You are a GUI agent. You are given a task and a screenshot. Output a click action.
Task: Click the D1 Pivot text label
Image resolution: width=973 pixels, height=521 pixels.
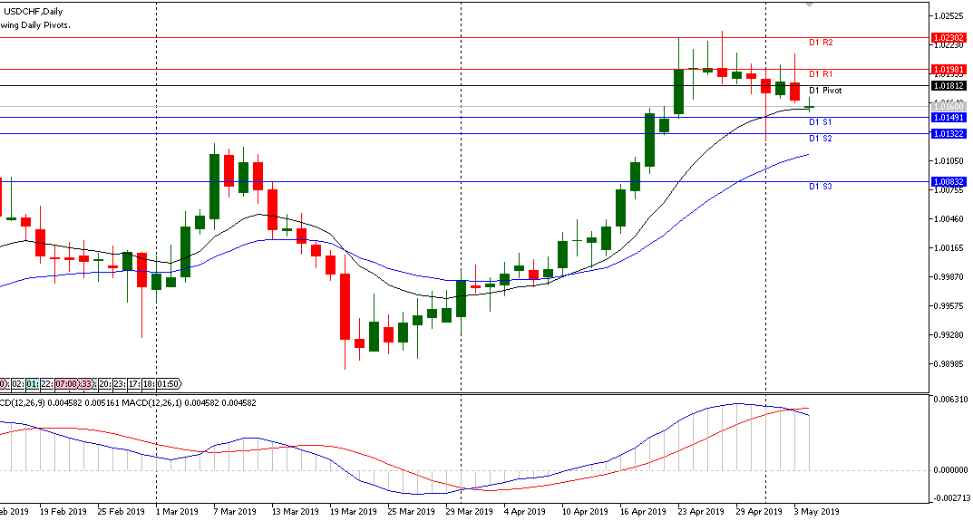pos(825,91)
